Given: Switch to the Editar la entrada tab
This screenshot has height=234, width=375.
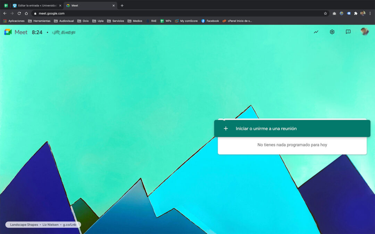Looking at the screenshot, I should pyautogui.click(x=36, y=6).
